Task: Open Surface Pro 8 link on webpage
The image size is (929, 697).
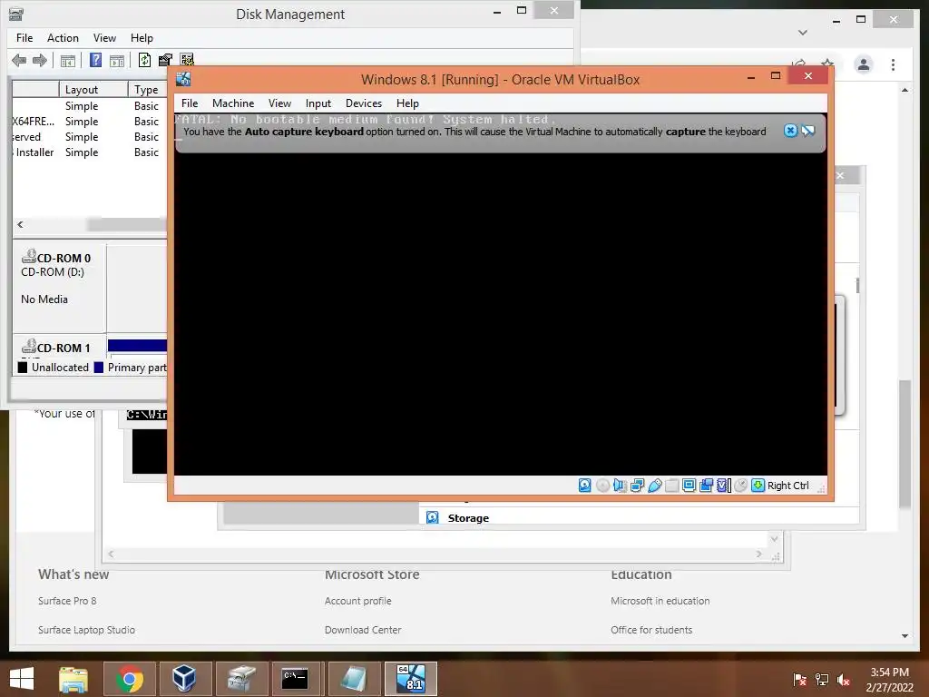Action: 67,601
